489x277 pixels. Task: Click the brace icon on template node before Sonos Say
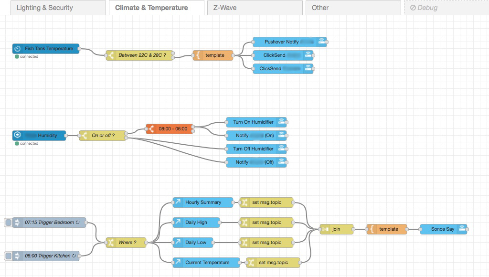click(x=372, y=229)
